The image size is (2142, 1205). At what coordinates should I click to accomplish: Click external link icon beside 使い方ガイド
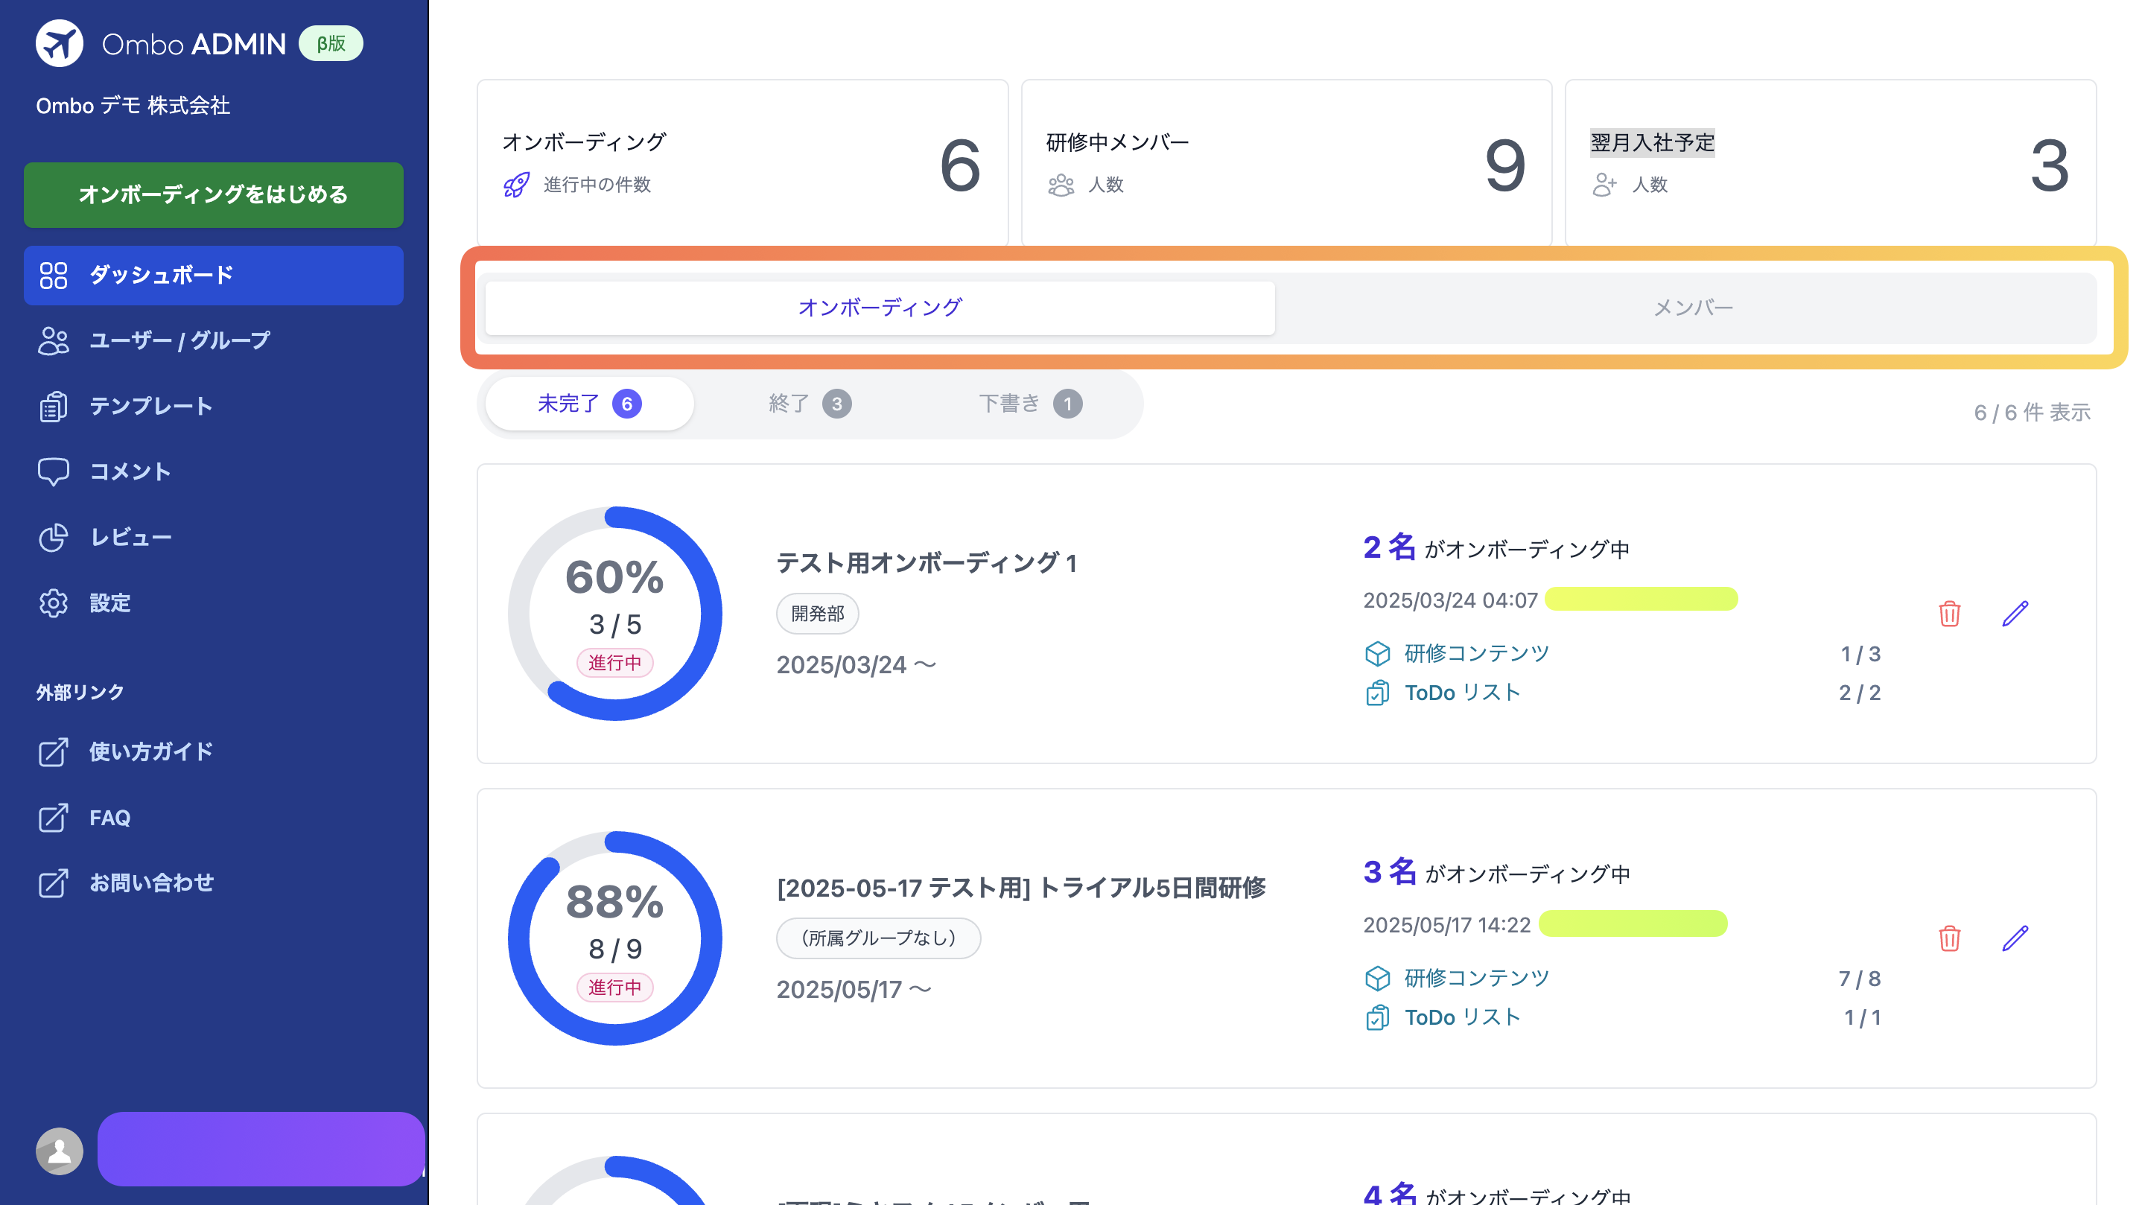53,751
